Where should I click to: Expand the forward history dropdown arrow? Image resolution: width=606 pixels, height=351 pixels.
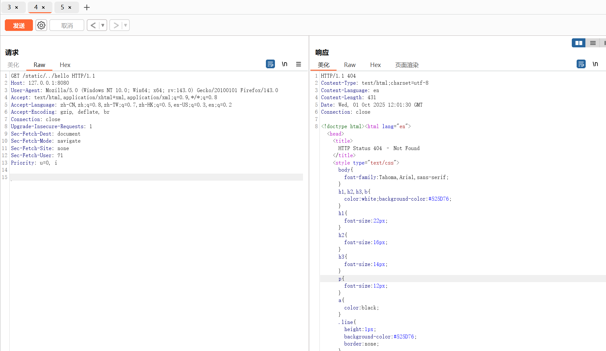point(126,25)
